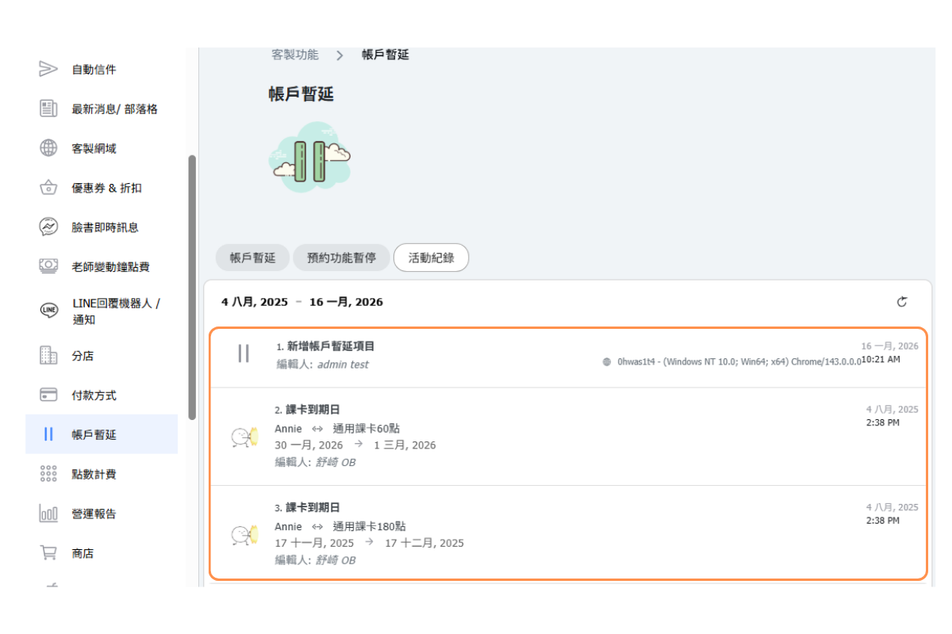Open the shopping cart icon for 商店
This screenshot has width=952, height=634.
tap(48, 553)
